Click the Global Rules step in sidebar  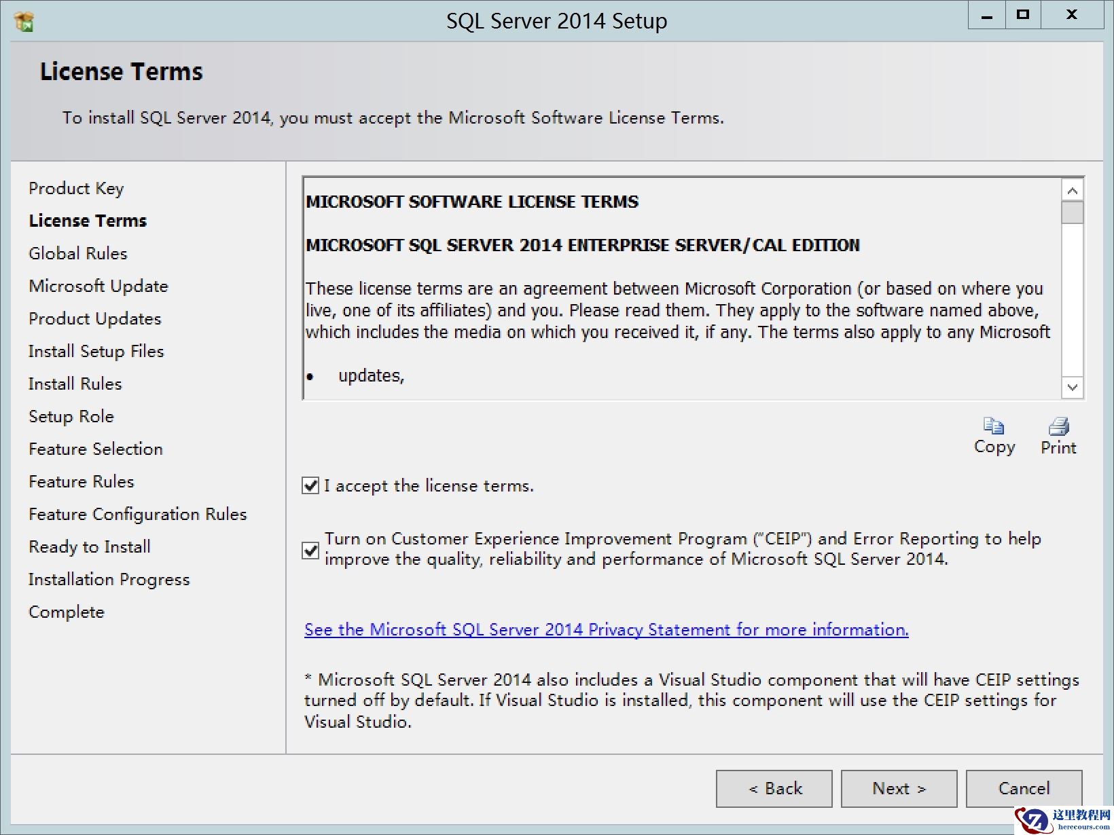pos(78,253)
